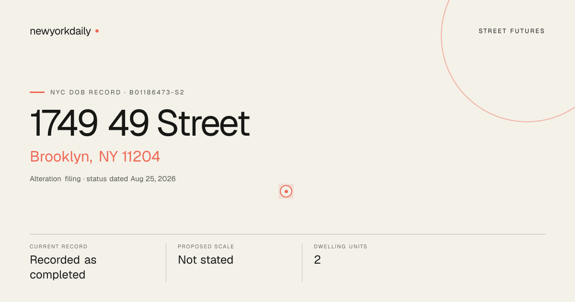575x302 pixels.
Task: Open the STREET FUTURES label
Action: [512, 31]
